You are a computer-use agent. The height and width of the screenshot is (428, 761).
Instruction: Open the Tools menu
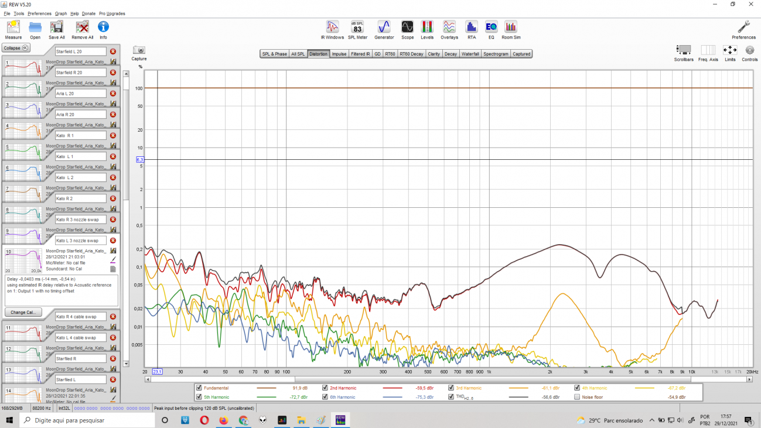coord(19,13)
